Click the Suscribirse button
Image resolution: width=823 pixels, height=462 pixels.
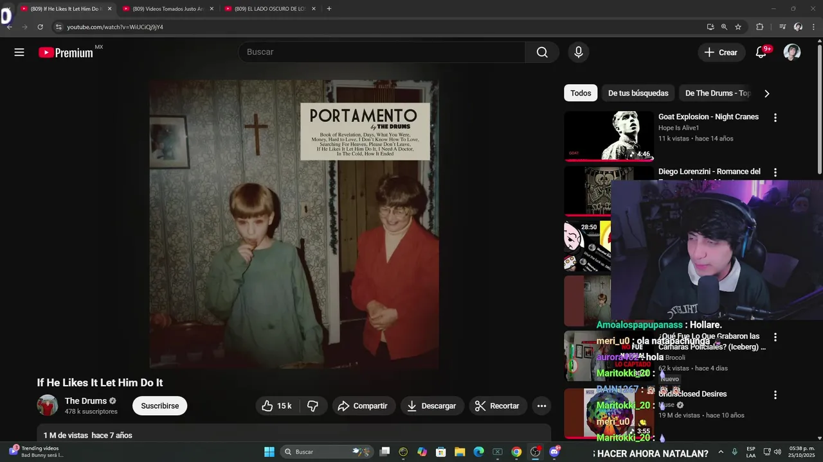click(160, 406)
